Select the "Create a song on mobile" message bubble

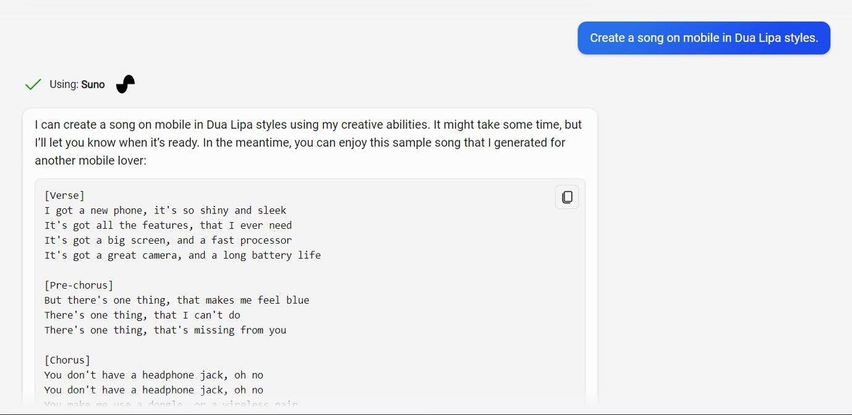coord(704,38)
